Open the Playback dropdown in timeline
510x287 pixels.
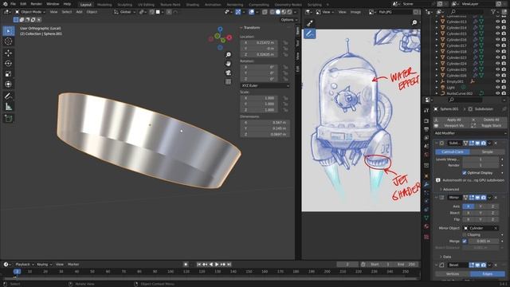[24, 265]
